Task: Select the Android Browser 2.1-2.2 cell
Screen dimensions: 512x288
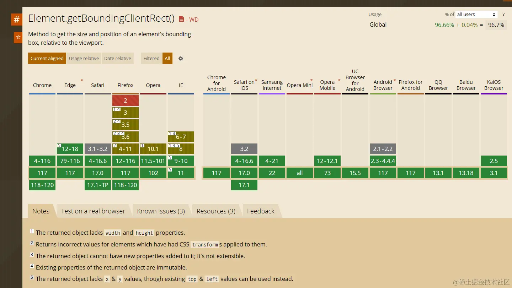Action: (383, 149)
